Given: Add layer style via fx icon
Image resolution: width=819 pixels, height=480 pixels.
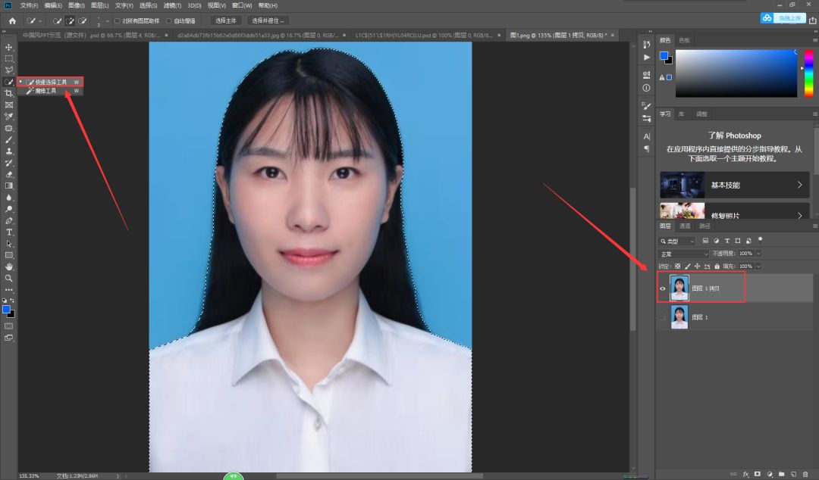Looking at the screenshot, I should click(x=745, y=474).
